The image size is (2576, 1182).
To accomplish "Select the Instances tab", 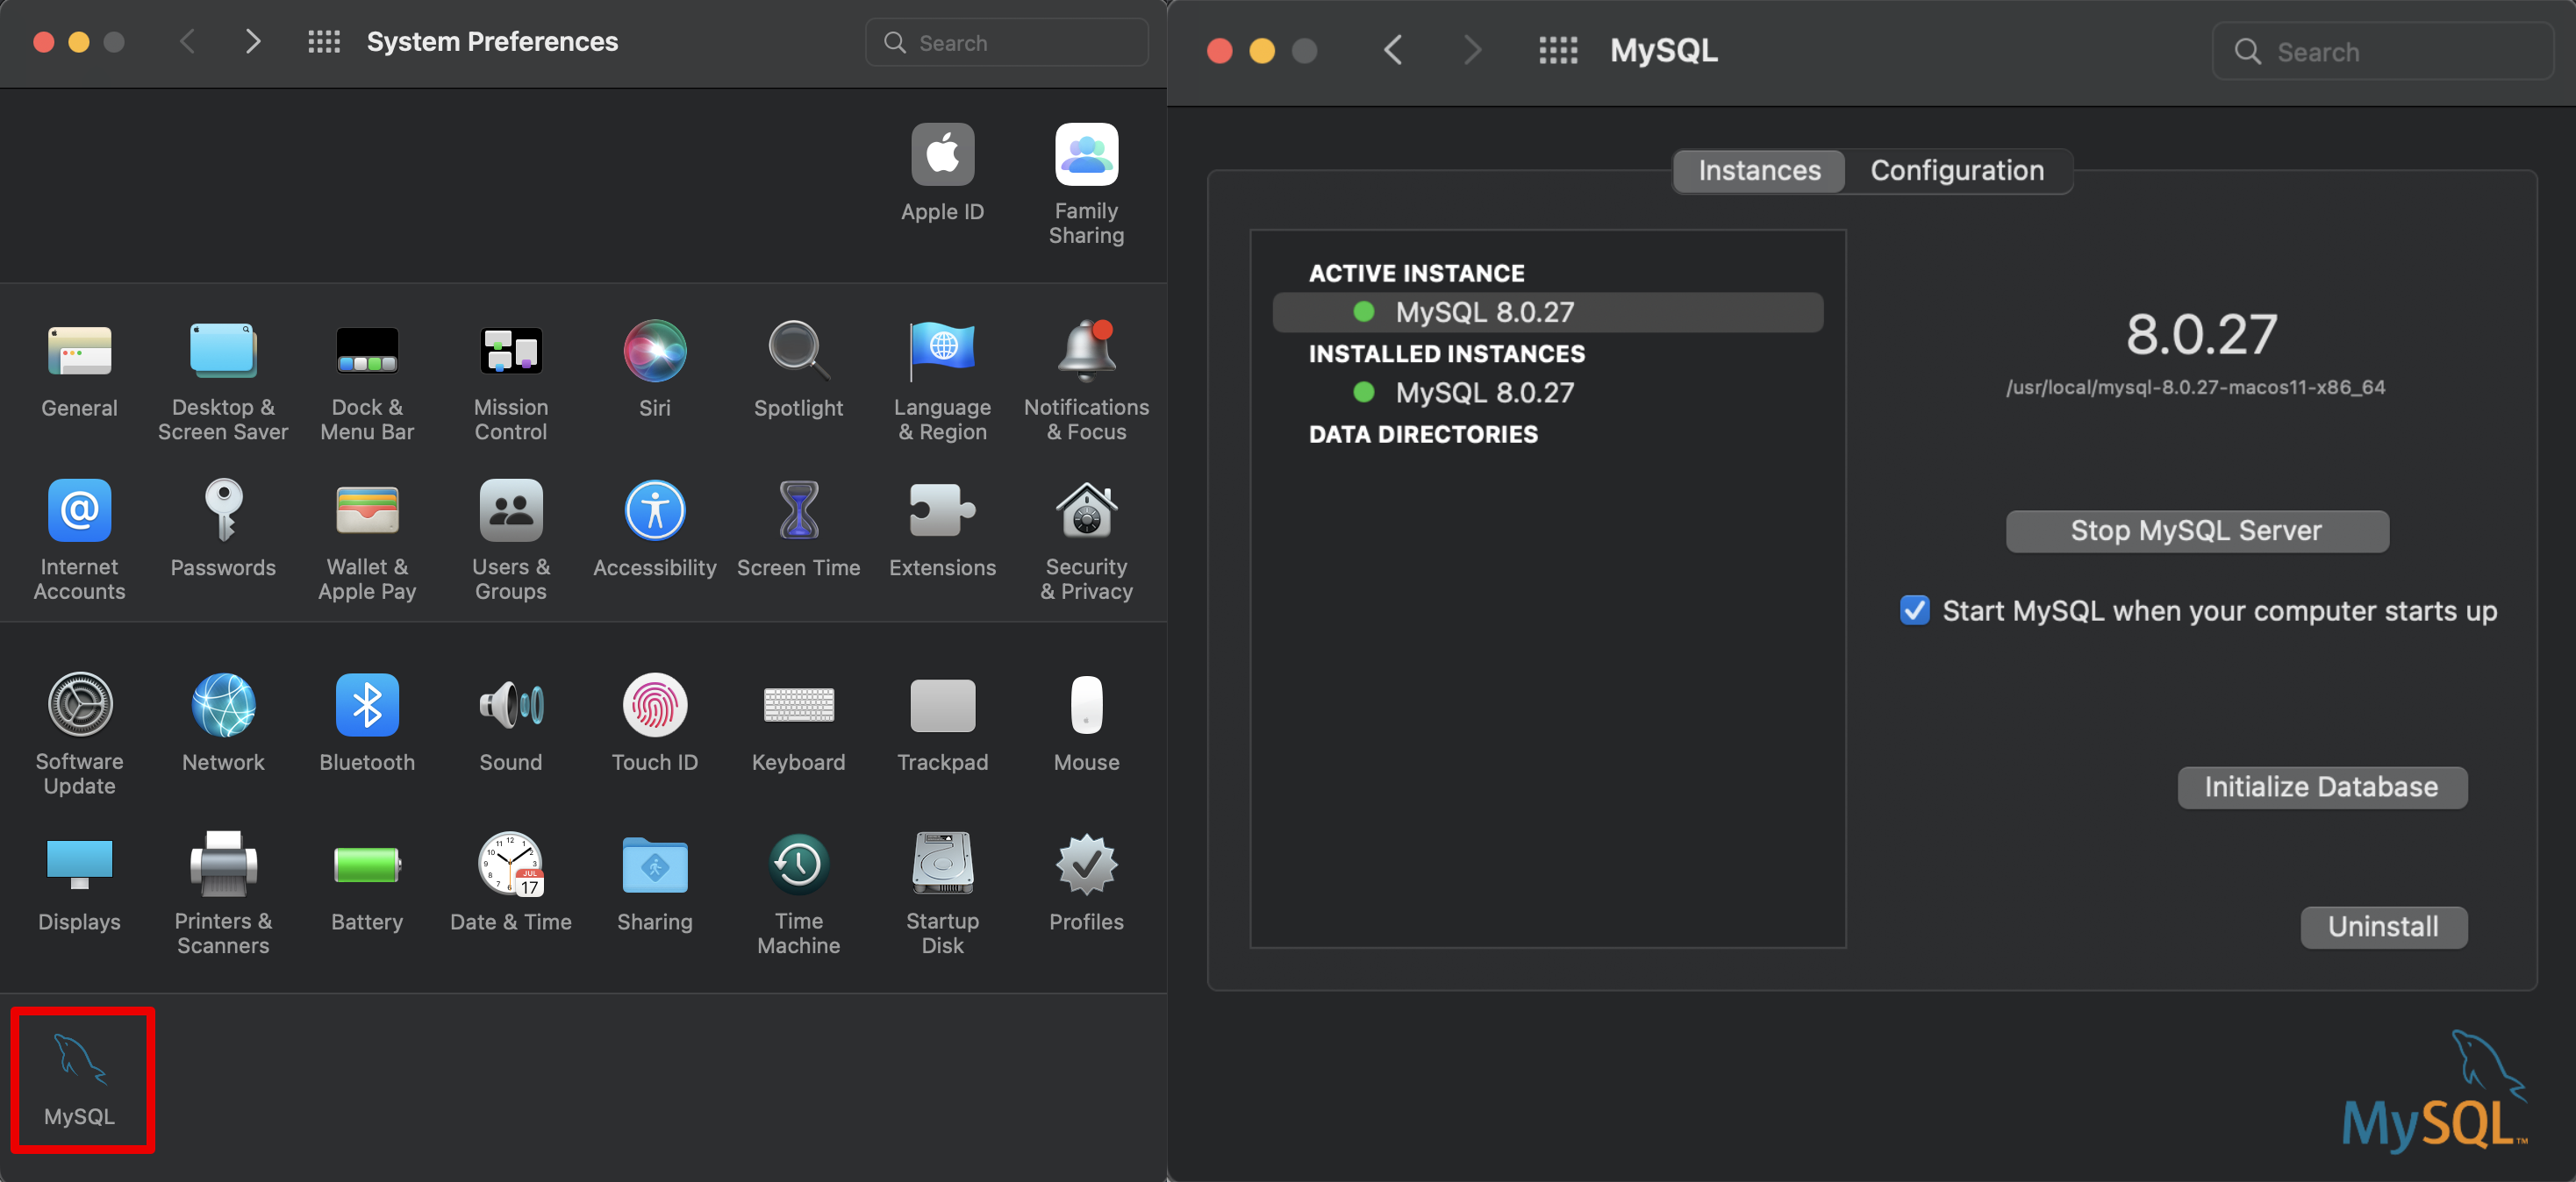I will coord(1759,171).
